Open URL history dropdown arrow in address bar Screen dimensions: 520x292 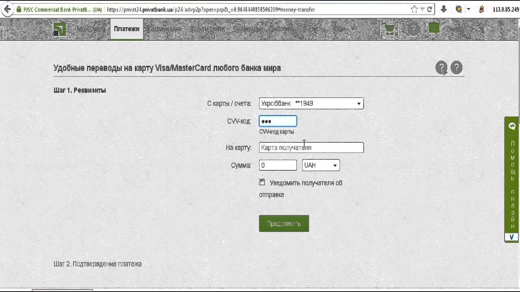pyautogui.click(x=422, y=9)
